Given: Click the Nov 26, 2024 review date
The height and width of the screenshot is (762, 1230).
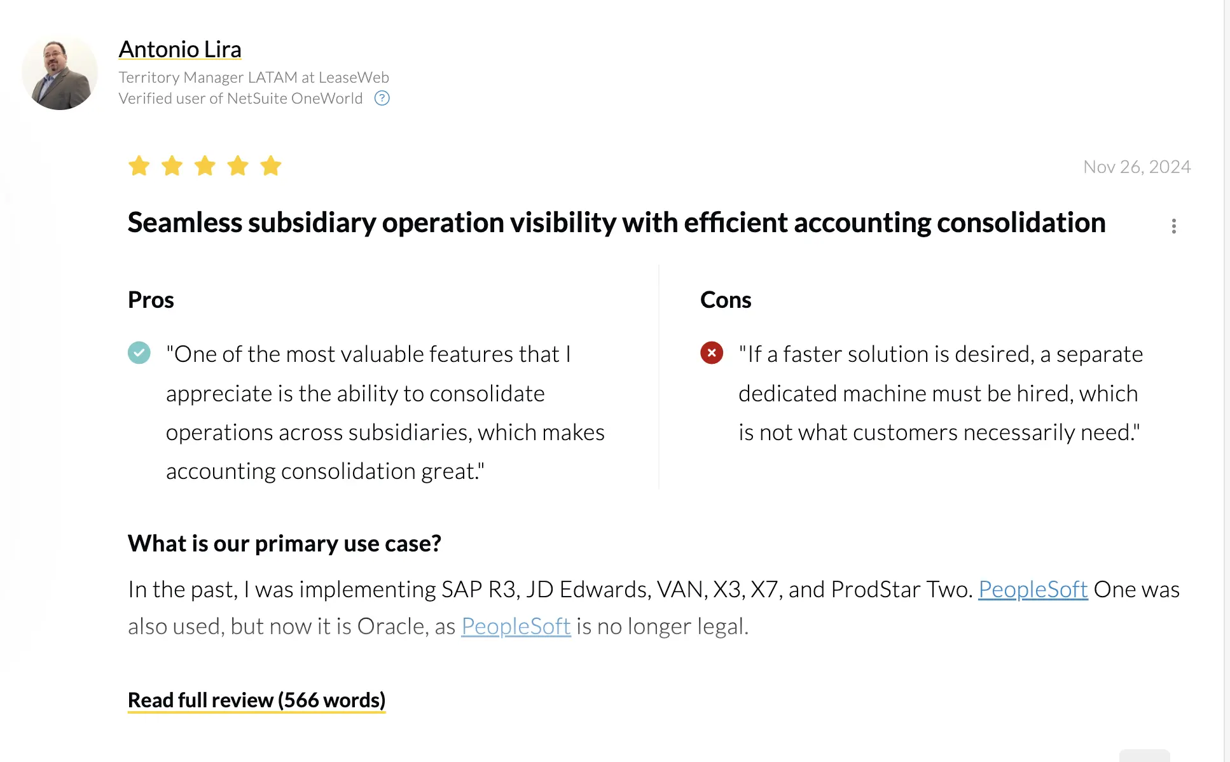Looking at the screenshot, I should coord(1137,167).
